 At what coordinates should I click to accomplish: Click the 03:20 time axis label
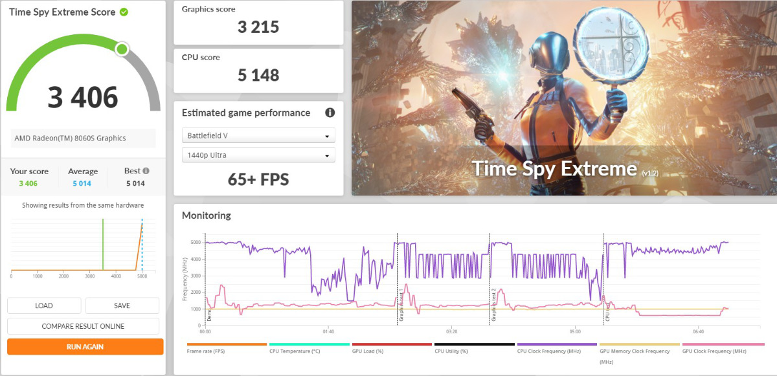451,331
